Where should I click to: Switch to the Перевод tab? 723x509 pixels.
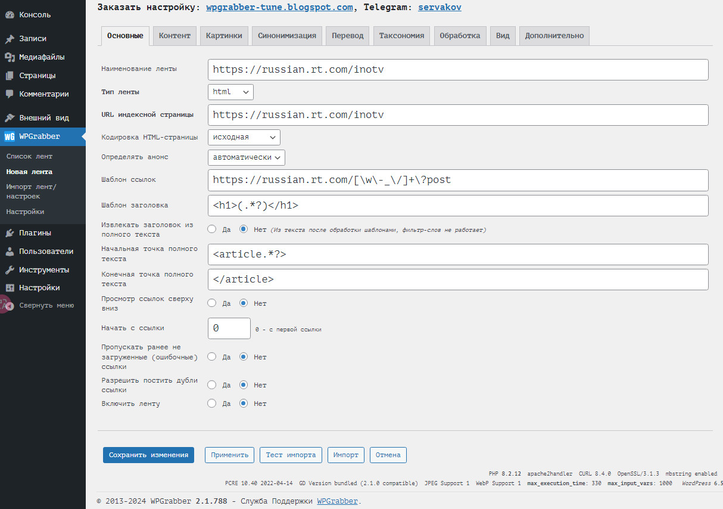pos(348,36)
